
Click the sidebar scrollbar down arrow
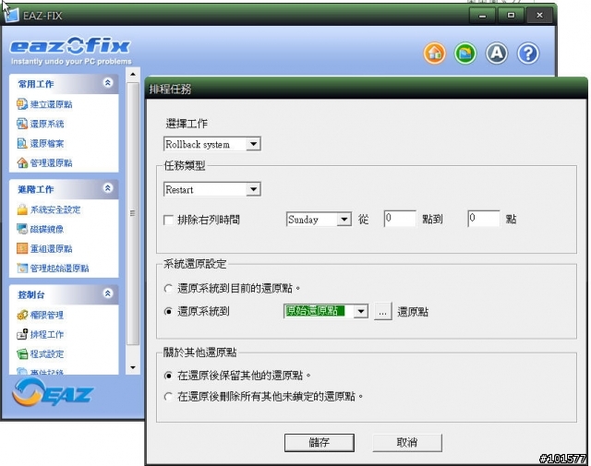click(x=133, y=367)
